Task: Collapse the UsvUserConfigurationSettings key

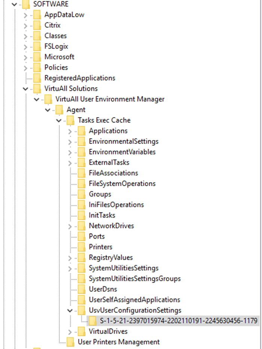Action: tap(70, 310)
